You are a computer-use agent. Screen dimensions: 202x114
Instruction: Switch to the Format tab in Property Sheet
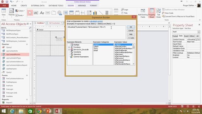tap(175, 36)
